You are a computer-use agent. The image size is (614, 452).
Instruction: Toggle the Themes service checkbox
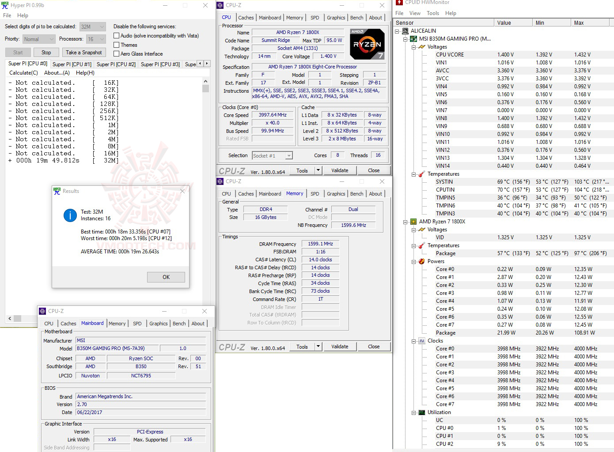pos(117,45)
